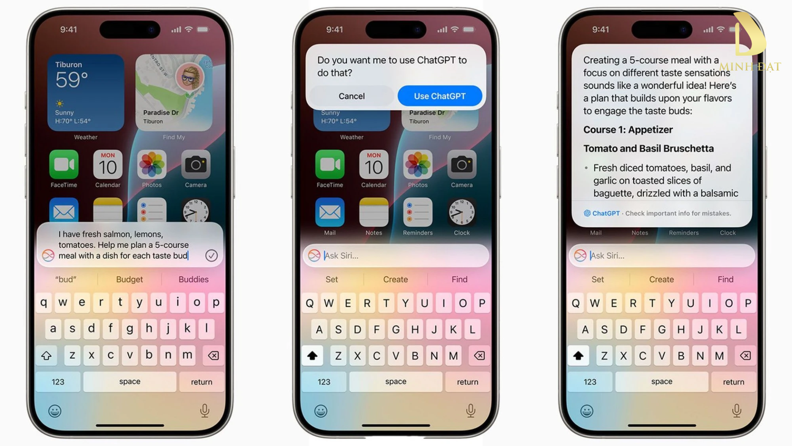The image size is (792, 446).
Task: Tap Use ChatGPT button
Action: (x=440, y=96)
